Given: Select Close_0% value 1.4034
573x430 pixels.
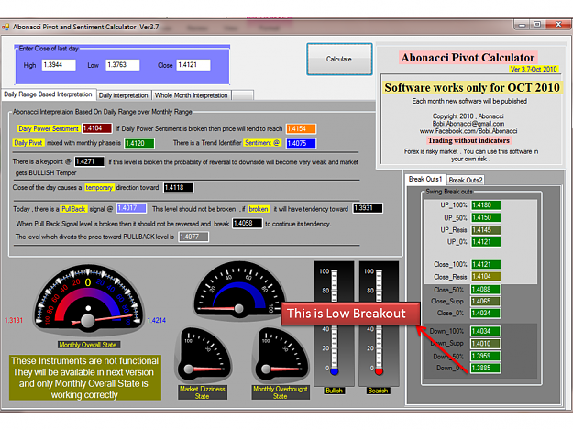Looking at the screenshot, I should pos(486,314).
